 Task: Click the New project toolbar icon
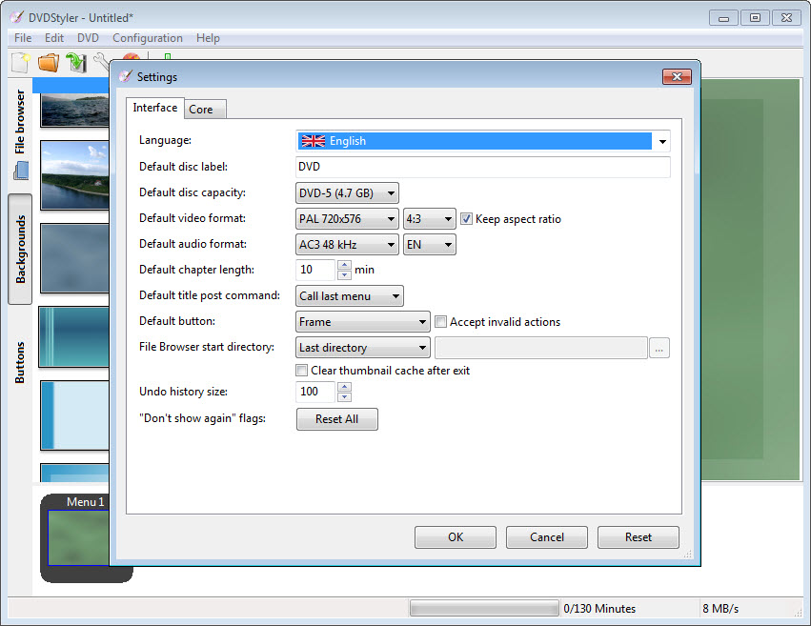(x=21, y=63)
